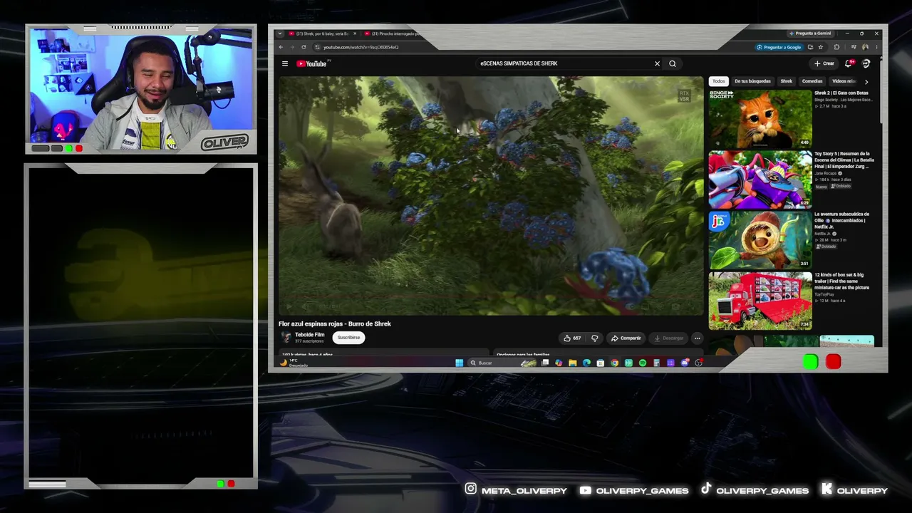This screenshot has height=513, width=912.
Task: Subscribe with the Suscribirse button
Action: click(348, 338)
